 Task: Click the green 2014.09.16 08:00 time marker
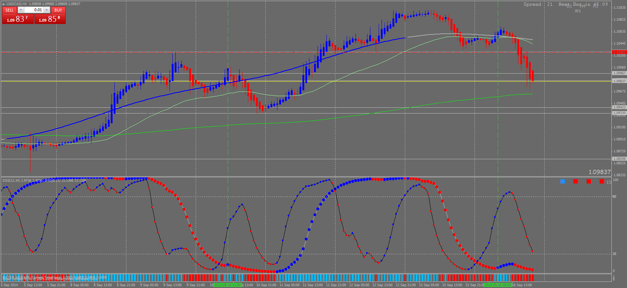497,285
